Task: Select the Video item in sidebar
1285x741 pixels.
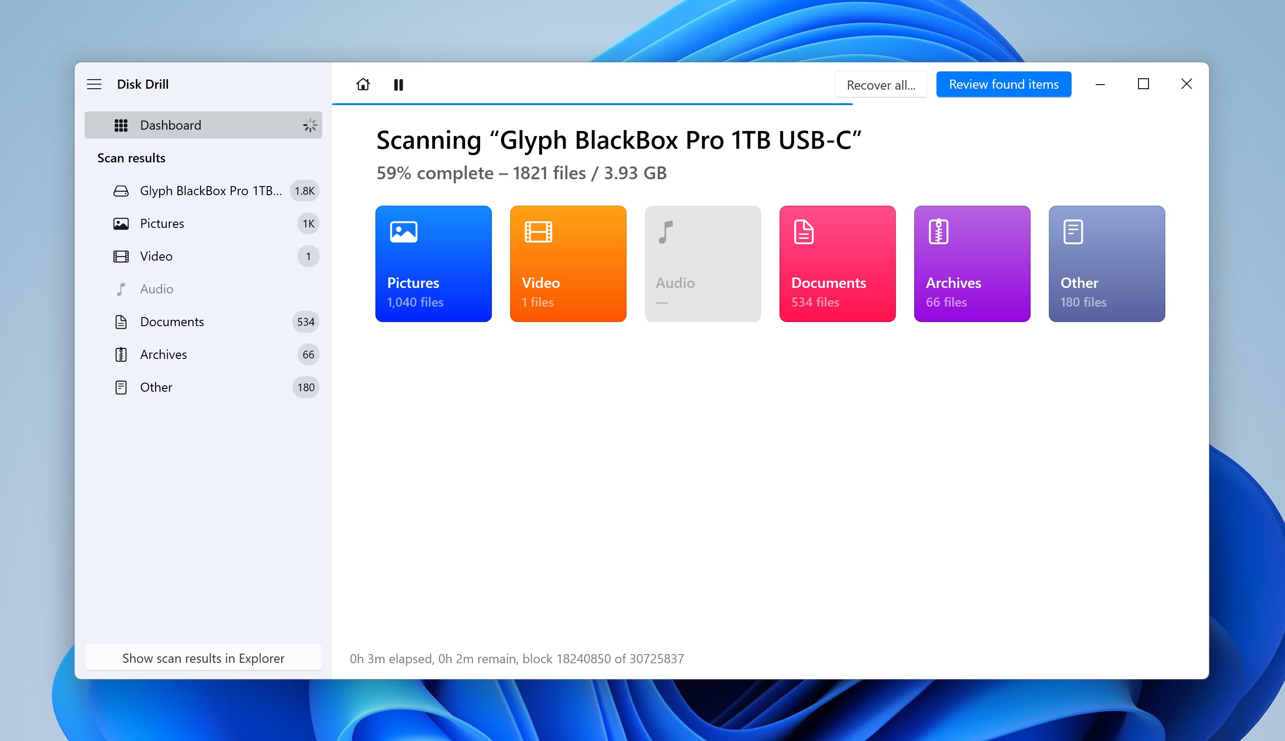Action: 155,256
